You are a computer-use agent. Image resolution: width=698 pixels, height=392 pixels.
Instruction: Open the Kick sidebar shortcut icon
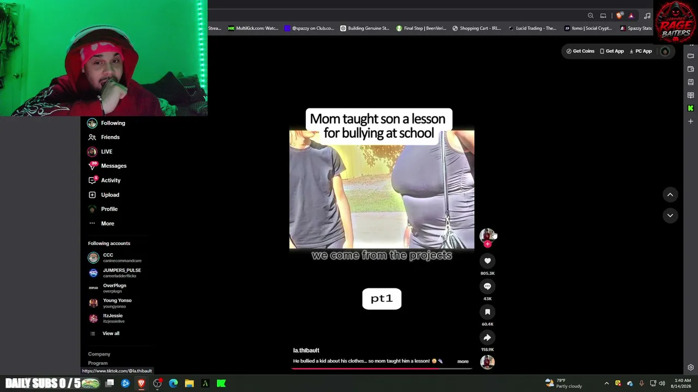pyautogui.click(x=690, y=108)
